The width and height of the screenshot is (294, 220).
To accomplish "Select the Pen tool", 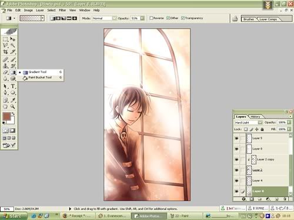I will click(x=5, y=93).
